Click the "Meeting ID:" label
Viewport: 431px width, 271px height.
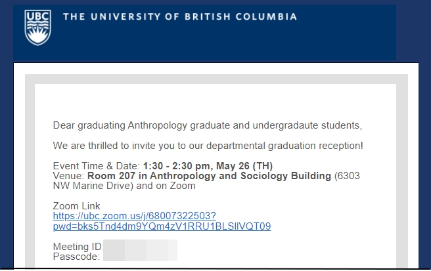[78, 246]
